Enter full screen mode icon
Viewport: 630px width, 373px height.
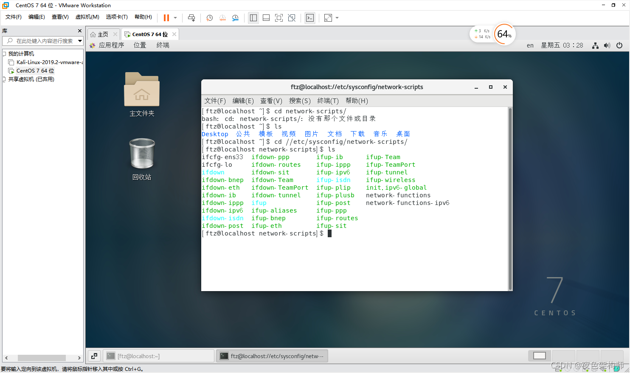coord(279,18)
